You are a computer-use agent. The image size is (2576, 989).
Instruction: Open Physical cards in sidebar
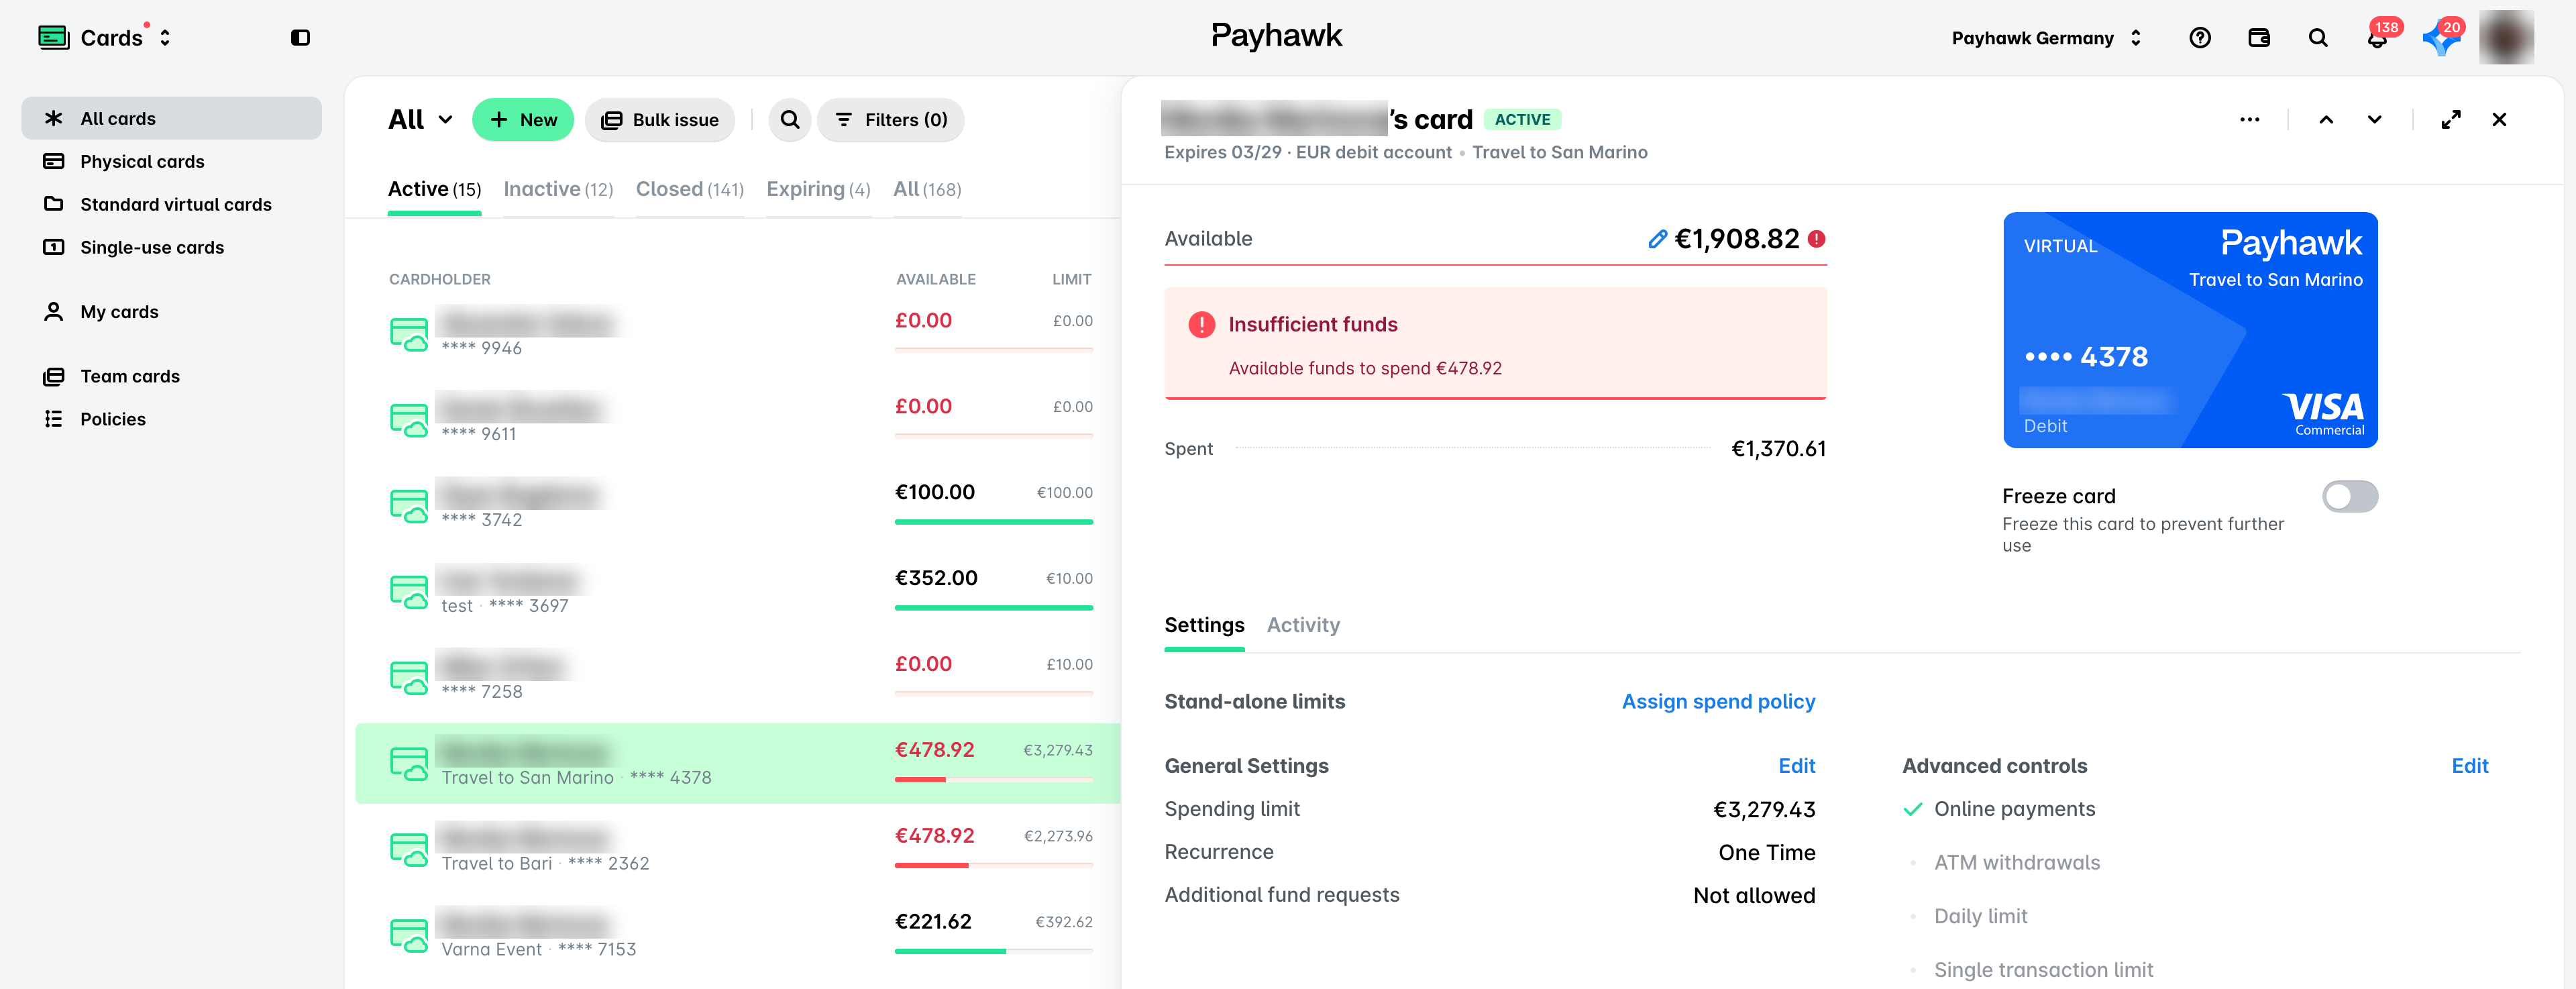[171, 161]
